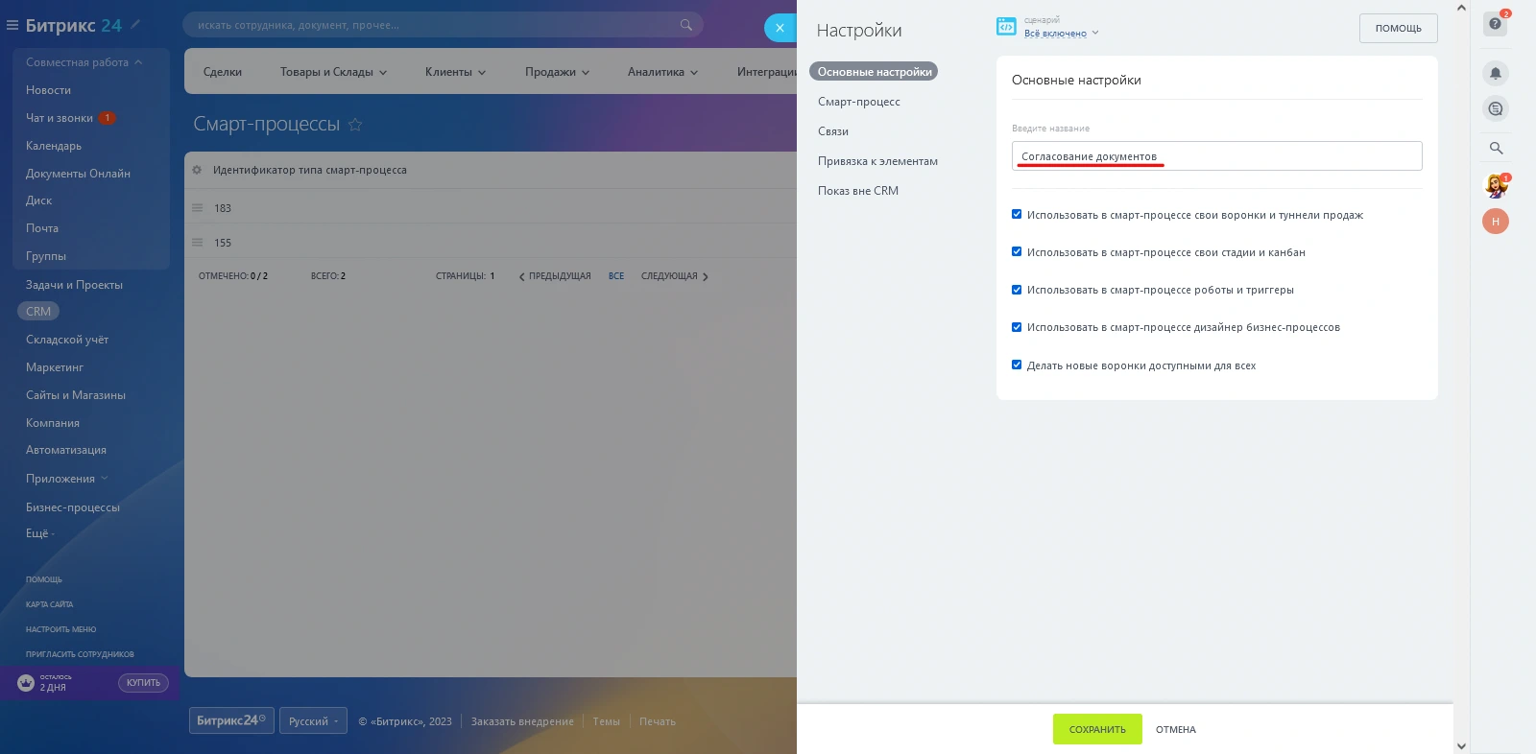Select Привязка к элементам settings section

[877, 161]
